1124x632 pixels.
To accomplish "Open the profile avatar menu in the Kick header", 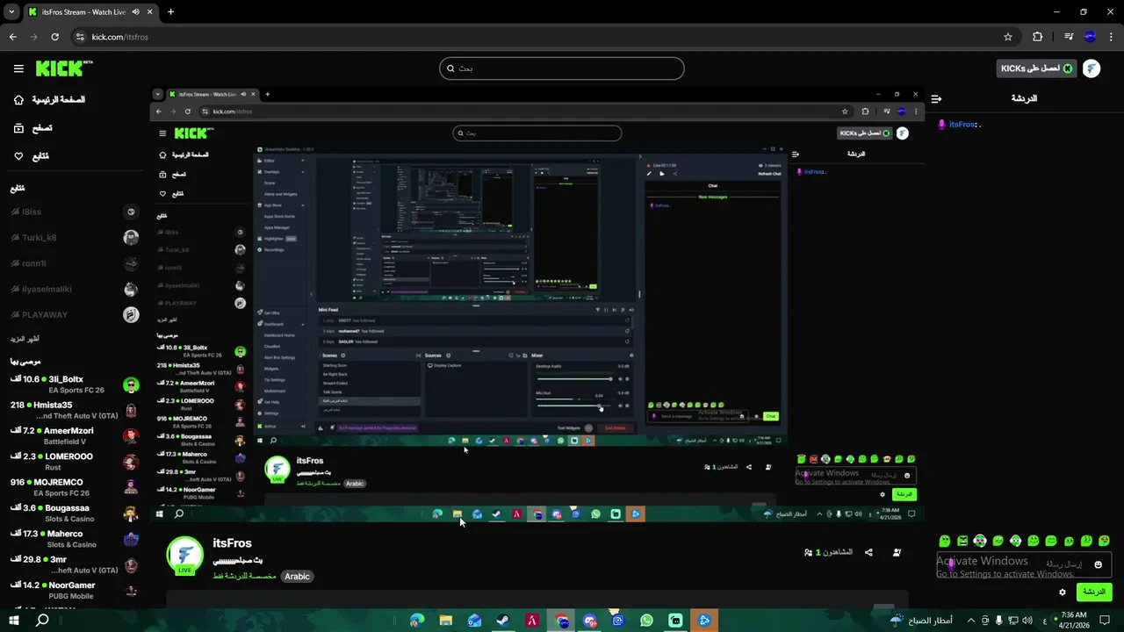I will [x=1092, y=68].
